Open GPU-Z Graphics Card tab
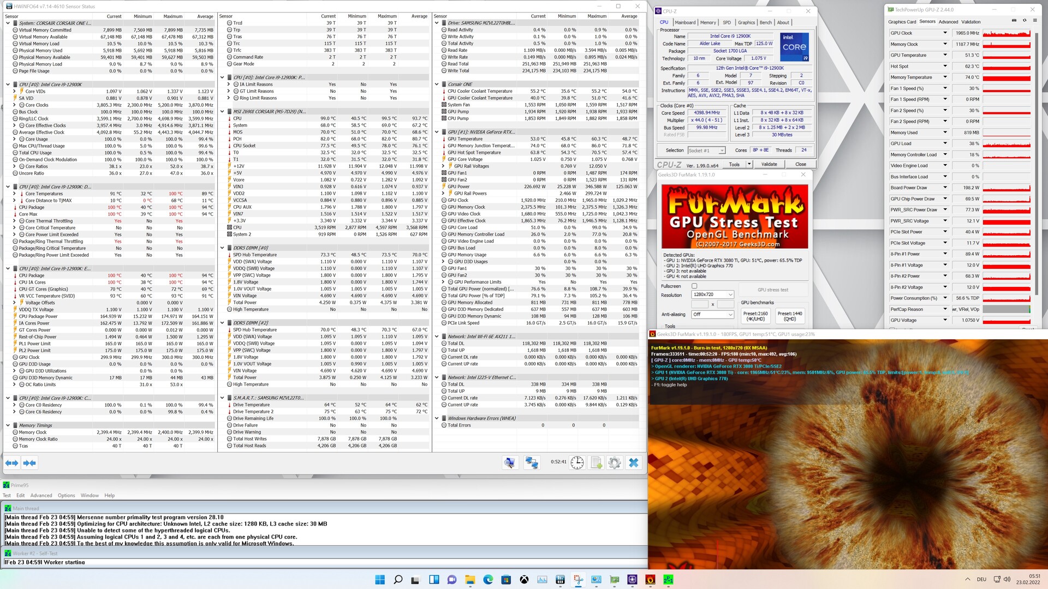The height and width of the screenshot is (589, 1048). [x=902, y=22]
